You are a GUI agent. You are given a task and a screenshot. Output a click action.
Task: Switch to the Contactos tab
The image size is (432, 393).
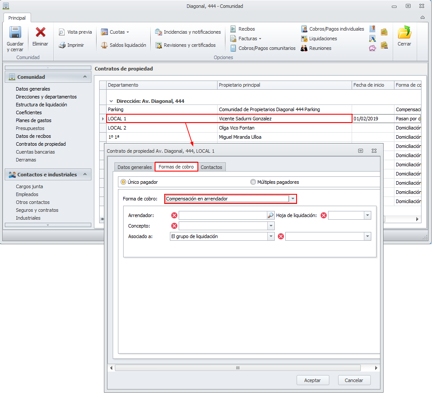211,167
